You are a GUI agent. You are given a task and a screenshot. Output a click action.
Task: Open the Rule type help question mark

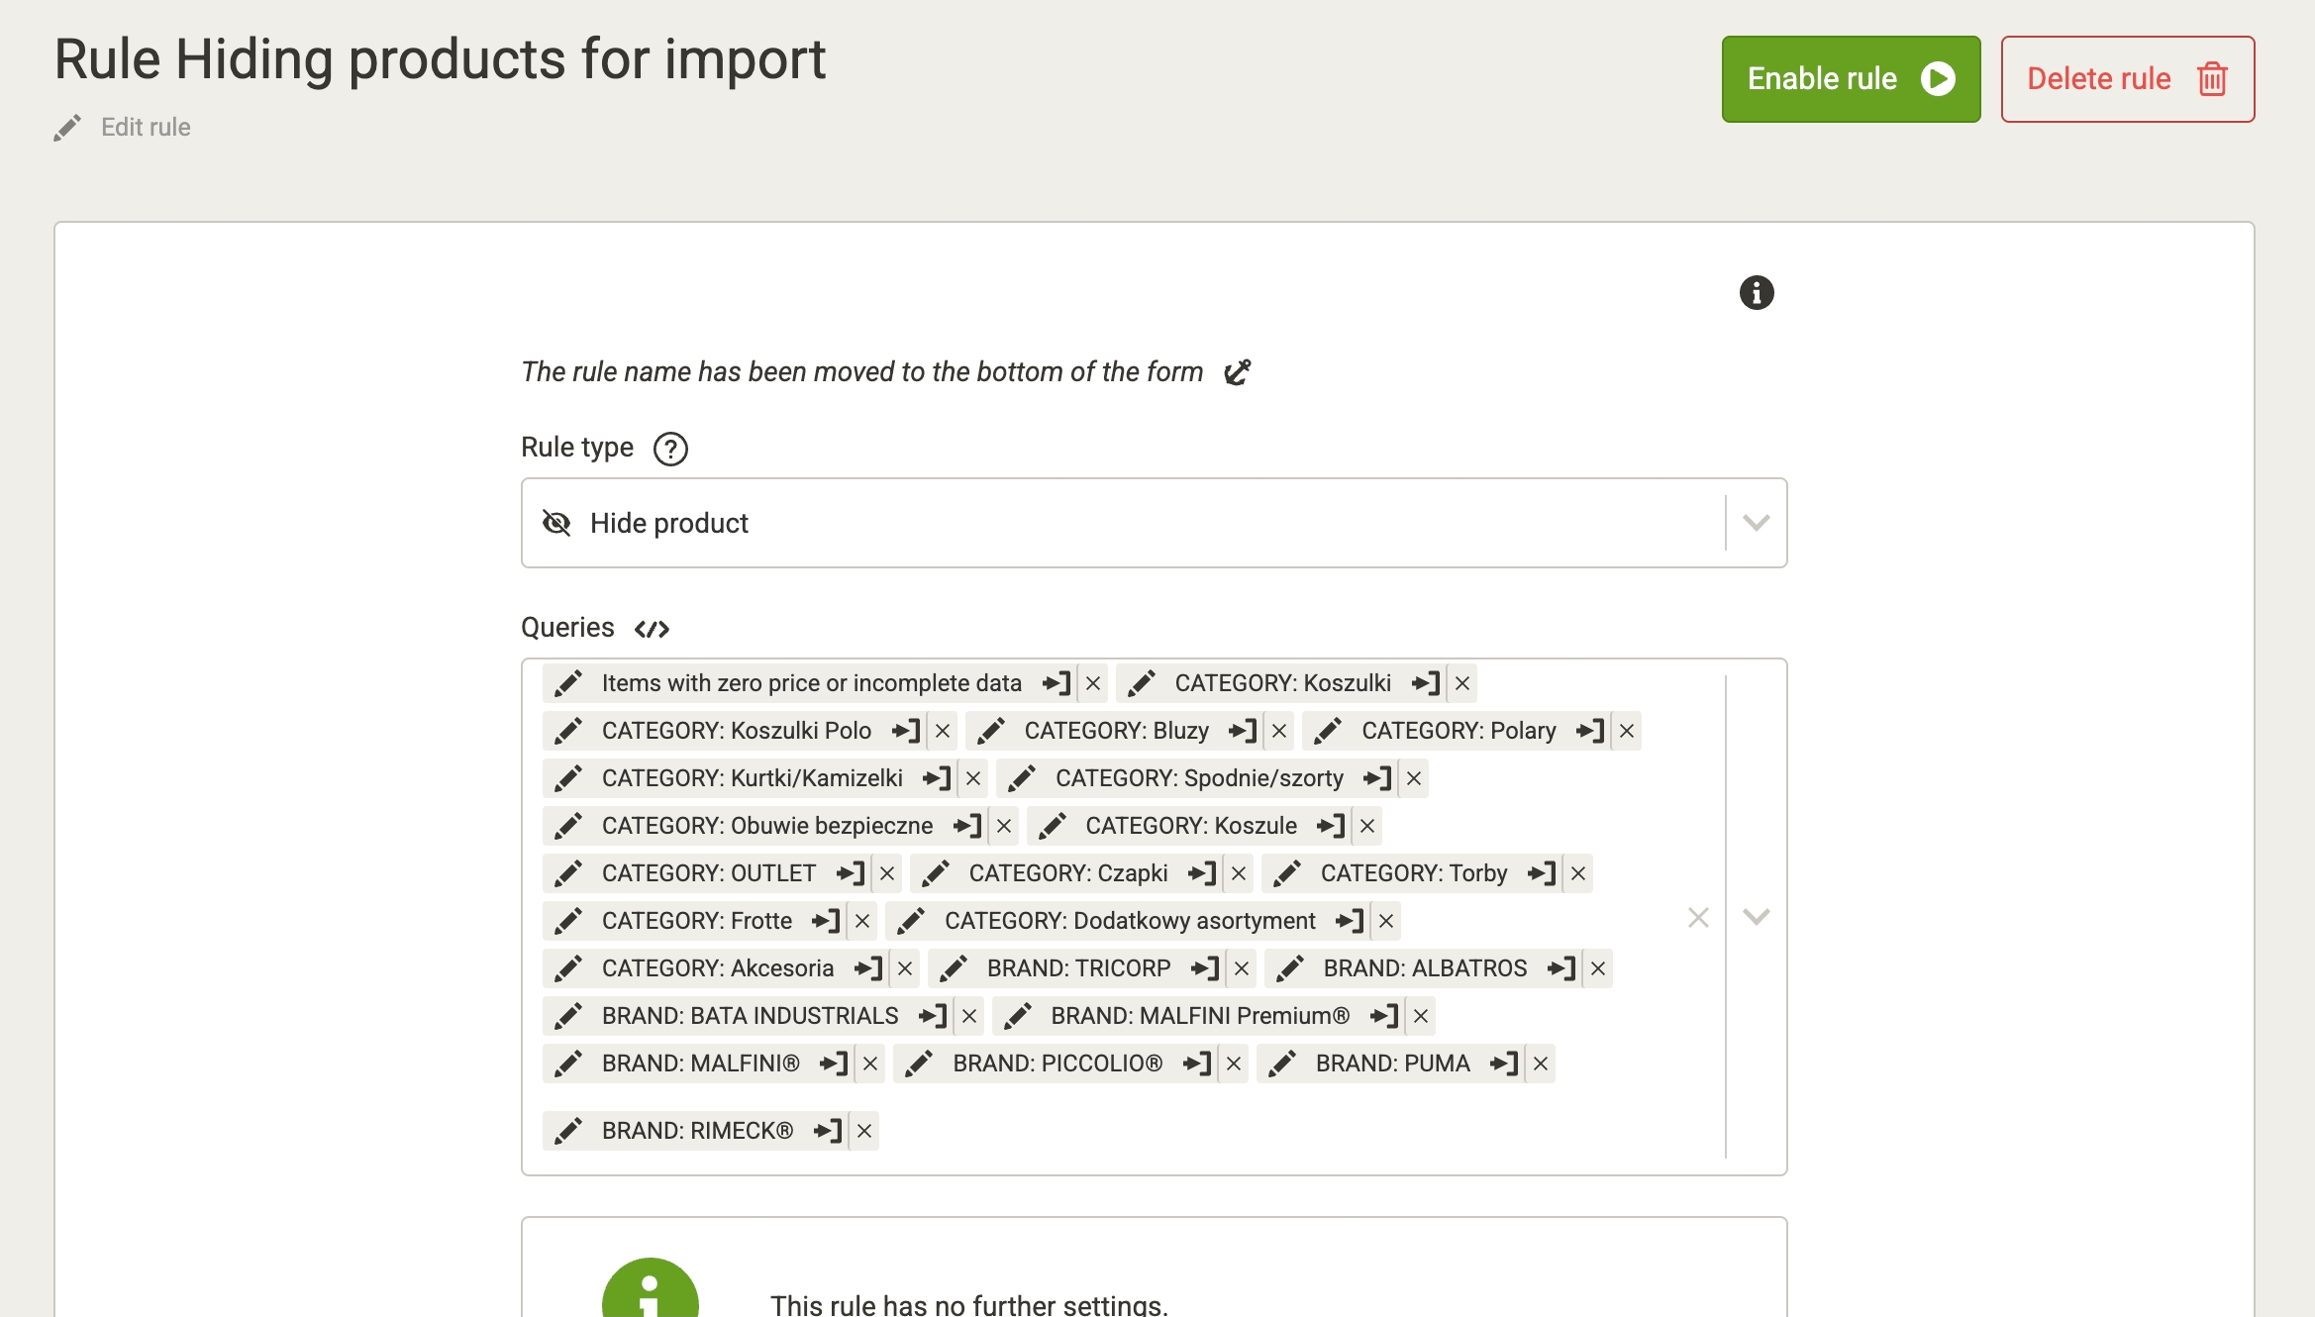click(670, 449)
